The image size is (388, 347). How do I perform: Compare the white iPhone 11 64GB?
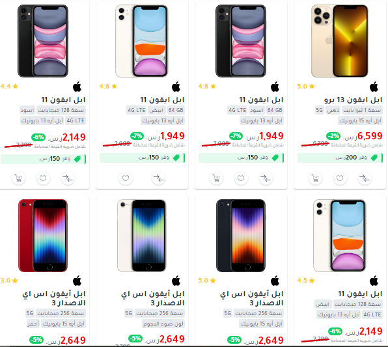tap(158, 178)
